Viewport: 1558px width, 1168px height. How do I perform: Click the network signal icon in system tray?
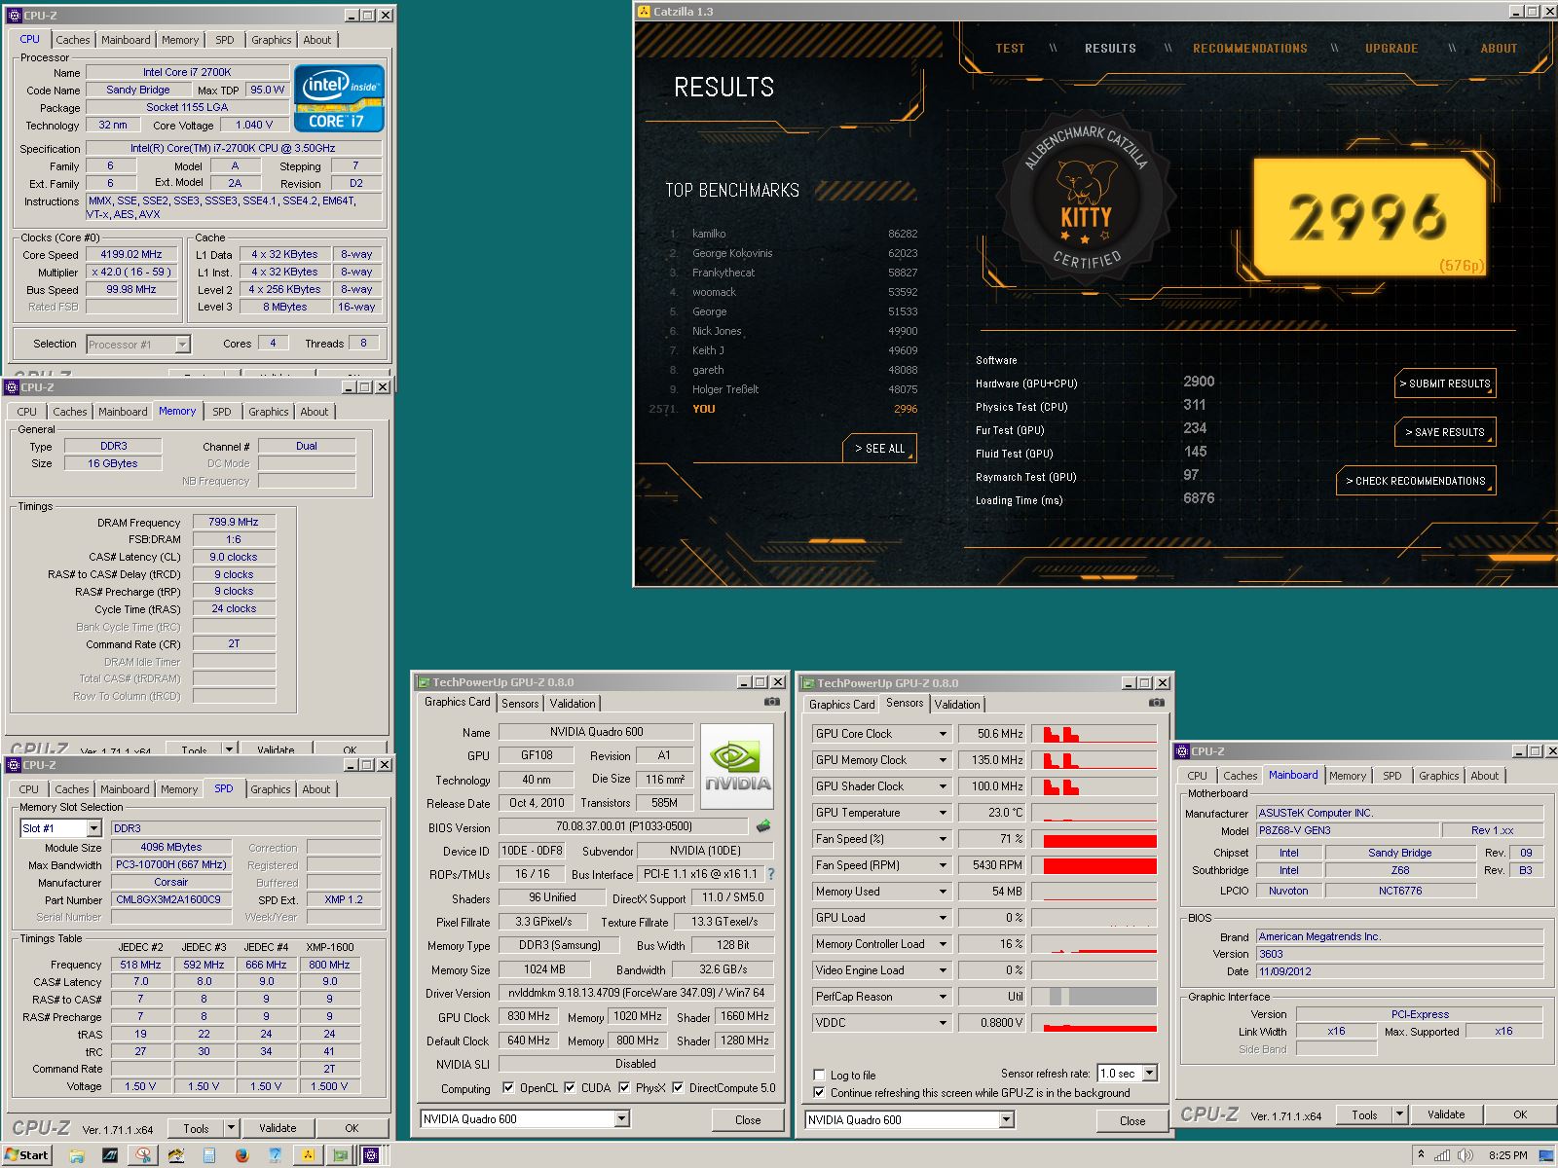click(x=1441, y=1155)
